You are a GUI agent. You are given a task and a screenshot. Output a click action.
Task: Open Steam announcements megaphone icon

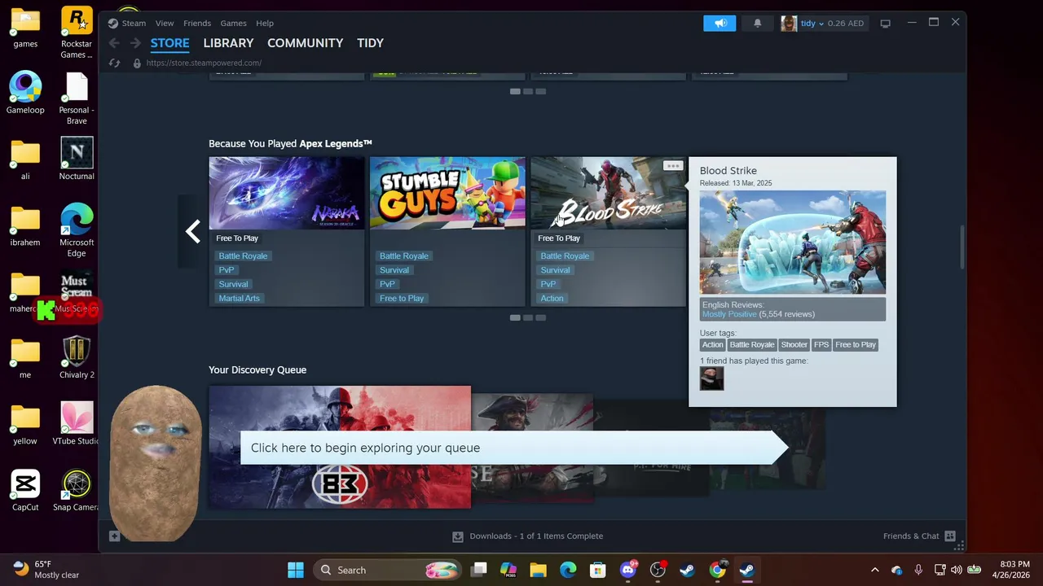click(x=720, y=23)
